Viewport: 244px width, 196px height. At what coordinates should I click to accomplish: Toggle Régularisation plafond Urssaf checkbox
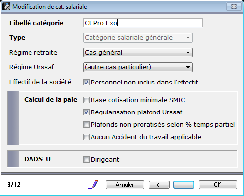click(x=86, y=112)
